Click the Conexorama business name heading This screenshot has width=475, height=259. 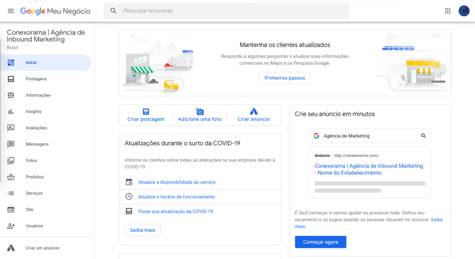coord(46,36)
